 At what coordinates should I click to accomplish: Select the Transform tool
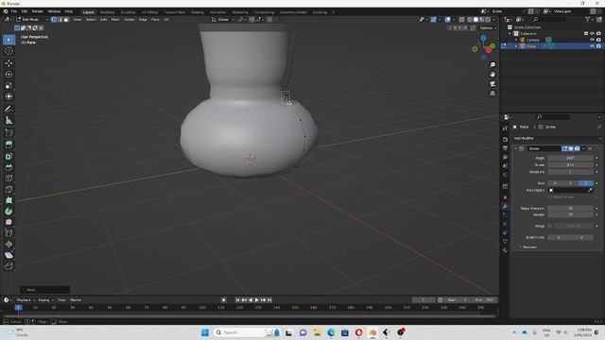(9, 96)
